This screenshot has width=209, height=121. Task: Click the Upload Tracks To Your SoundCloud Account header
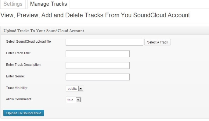[x=44, y=31]
